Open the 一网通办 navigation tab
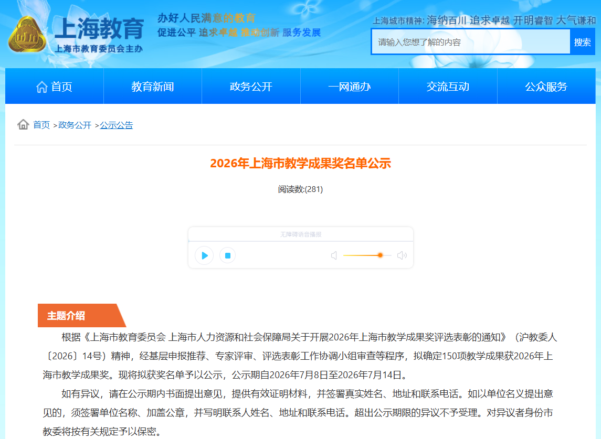Viewport: 601px width, 439px height. 350,87
